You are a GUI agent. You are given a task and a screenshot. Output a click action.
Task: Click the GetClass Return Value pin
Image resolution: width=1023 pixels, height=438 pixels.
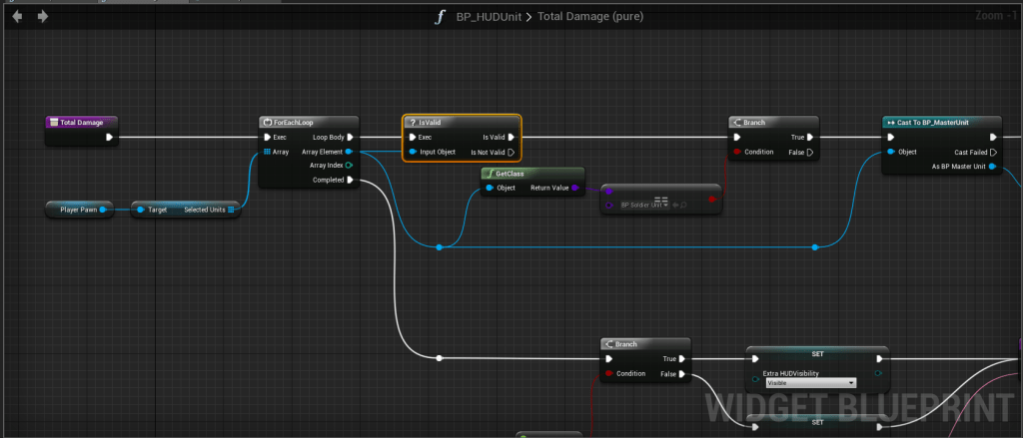[575, 188]
